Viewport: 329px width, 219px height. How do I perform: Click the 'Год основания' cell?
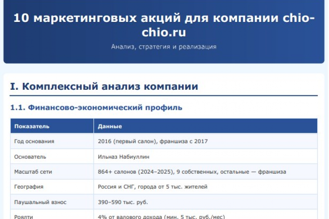(52, 141)
